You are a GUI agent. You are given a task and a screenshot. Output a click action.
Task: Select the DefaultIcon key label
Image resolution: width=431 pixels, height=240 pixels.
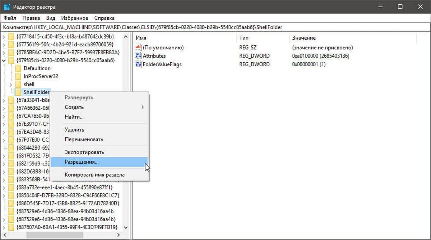click(37, 68)
